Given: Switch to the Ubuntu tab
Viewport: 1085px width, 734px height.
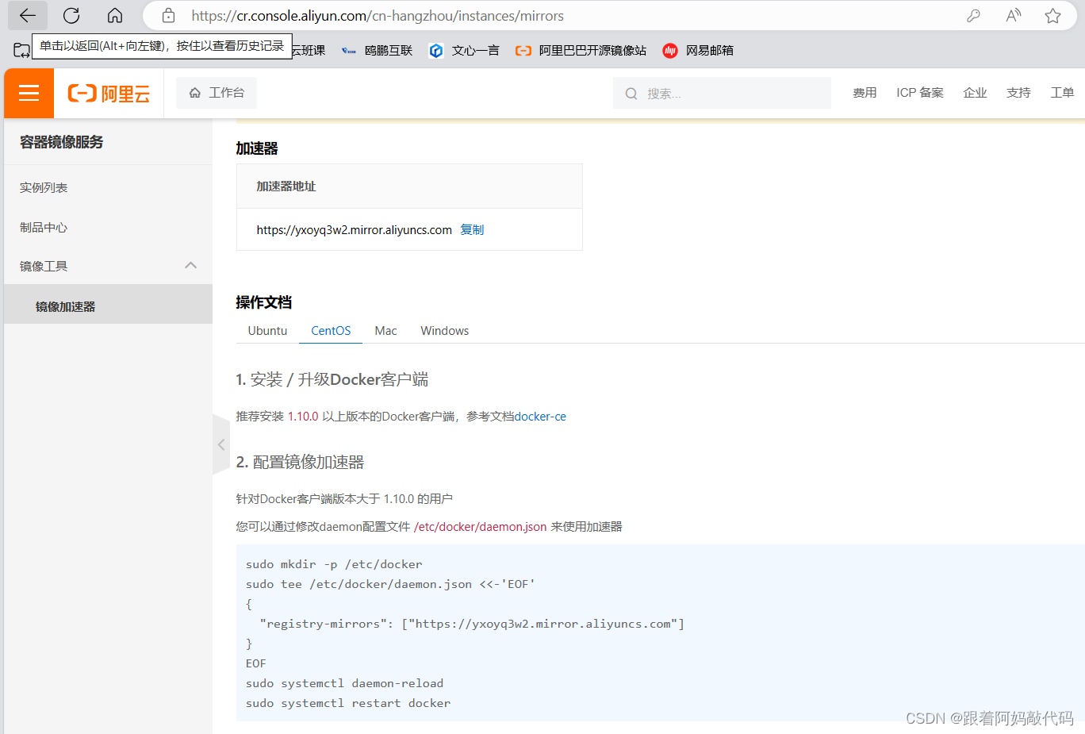Looking at the screenshot, I should click(x=266, y=330).
